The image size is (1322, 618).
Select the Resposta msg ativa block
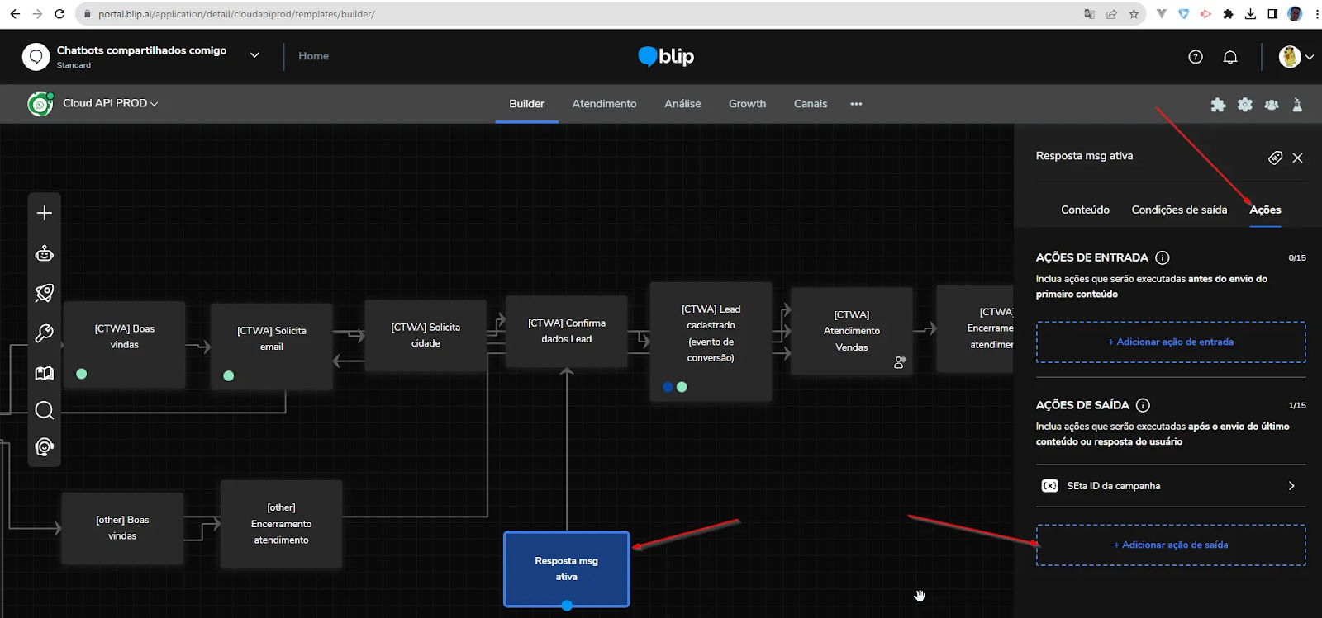click(567, 568)
